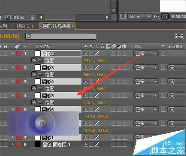Click the red label swatch of layer 3
Screen dimensions: 186x156
tap(19, 81)
